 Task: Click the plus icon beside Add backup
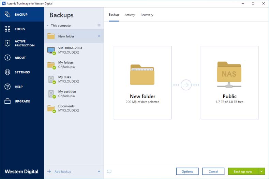(x=49, y=171)
